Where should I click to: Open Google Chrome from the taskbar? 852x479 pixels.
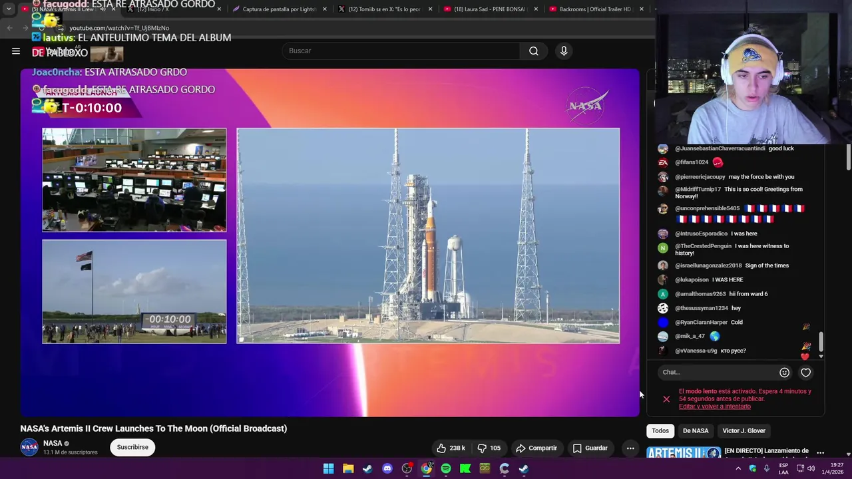pos(427,468)
